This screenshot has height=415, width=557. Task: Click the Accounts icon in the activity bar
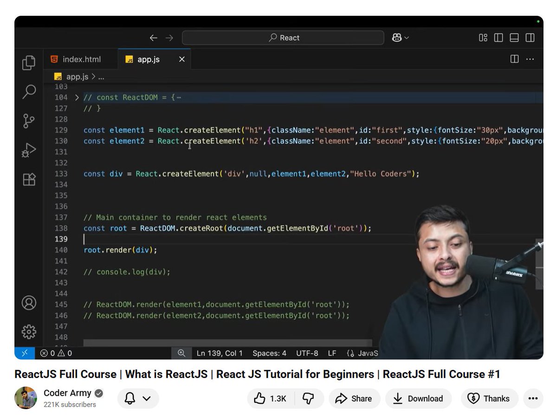point(29,303)
